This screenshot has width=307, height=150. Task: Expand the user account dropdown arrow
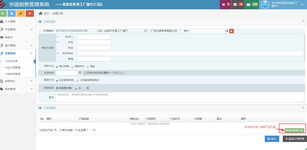click(302, 5)
